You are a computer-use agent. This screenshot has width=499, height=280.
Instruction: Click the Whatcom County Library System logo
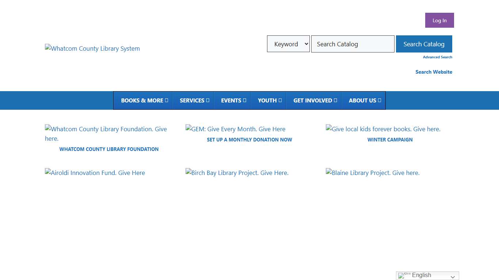92,48
